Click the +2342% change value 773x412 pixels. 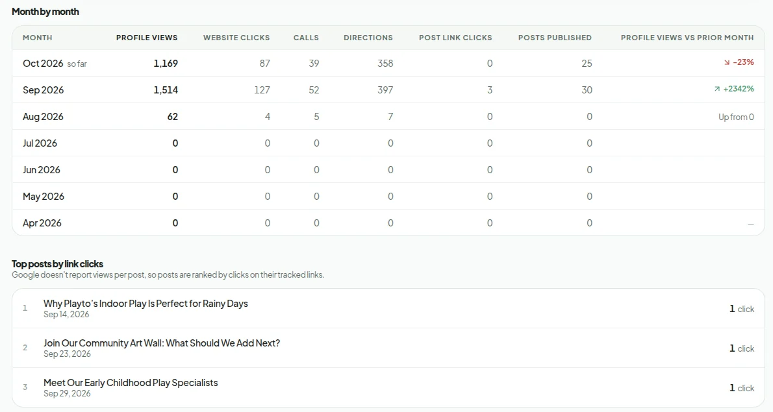tap(739, 89)
